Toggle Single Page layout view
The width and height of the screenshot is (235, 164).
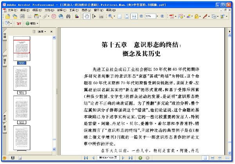click(205, 158)
